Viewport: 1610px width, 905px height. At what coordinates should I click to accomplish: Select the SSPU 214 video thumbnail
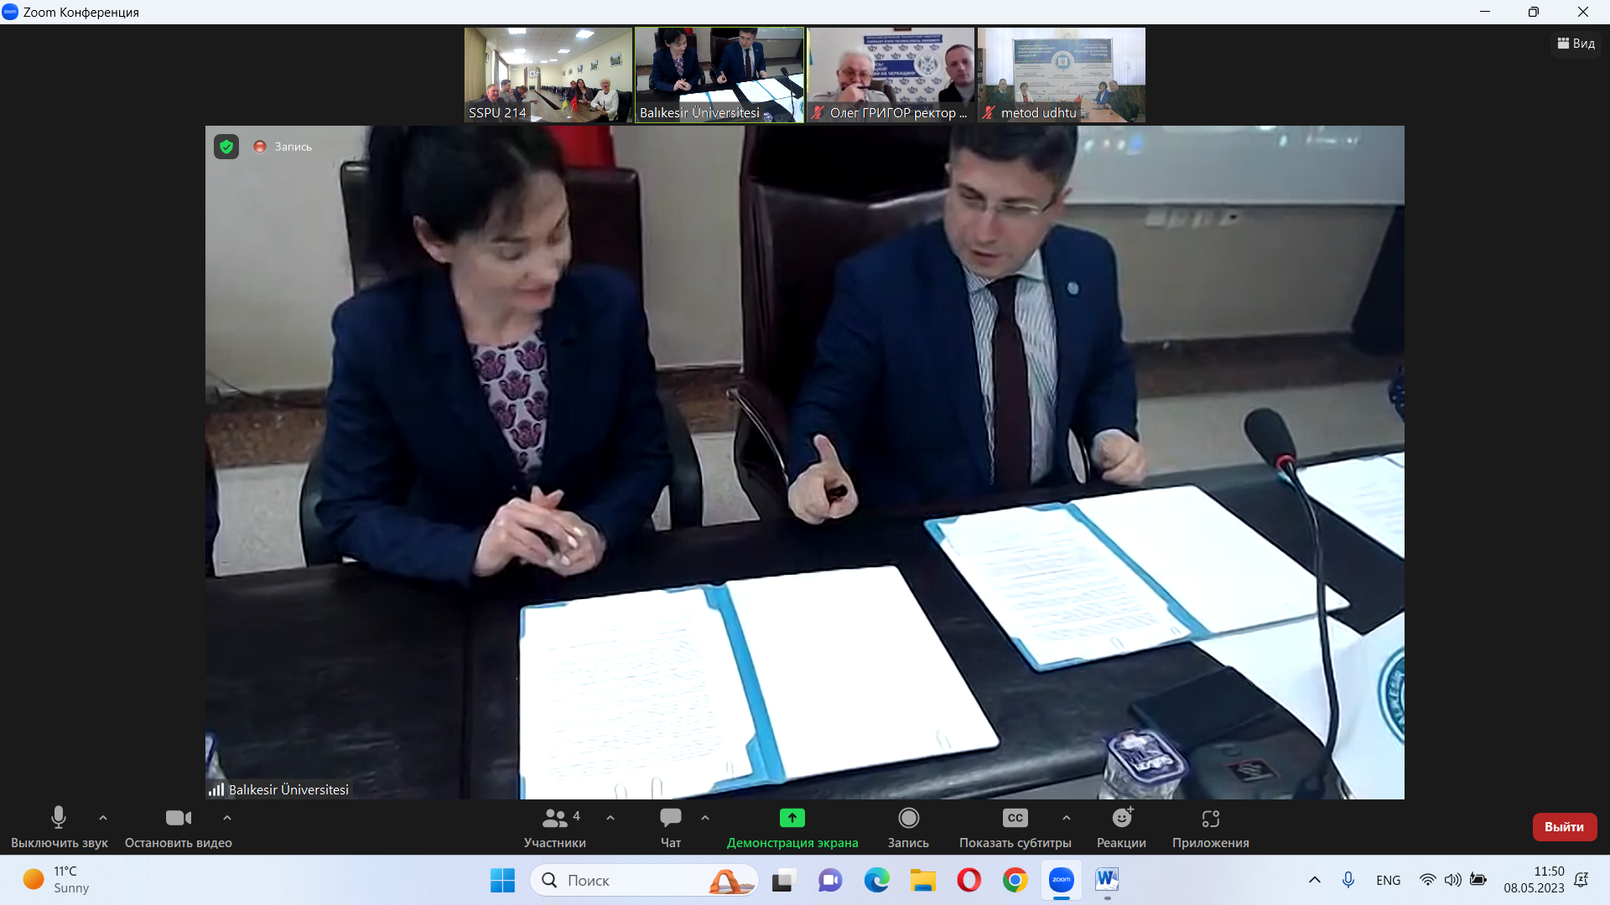coord(548,75)
